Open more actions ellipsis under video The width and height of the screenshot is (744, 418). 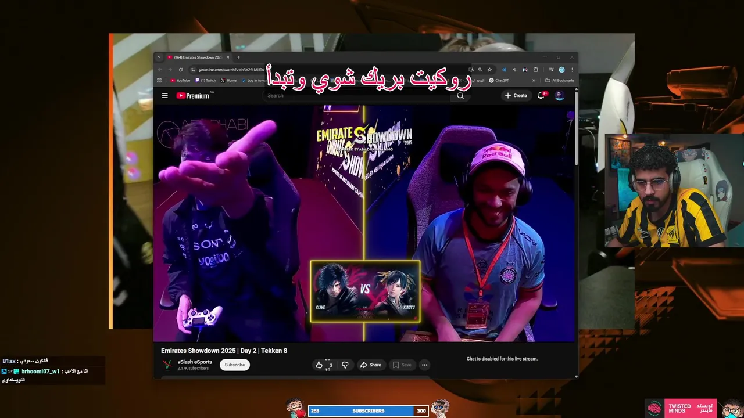coord(424,365)
